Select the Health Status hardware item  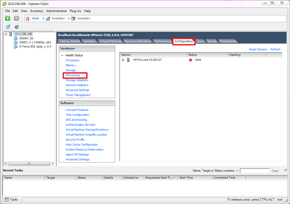coord(74,55)
